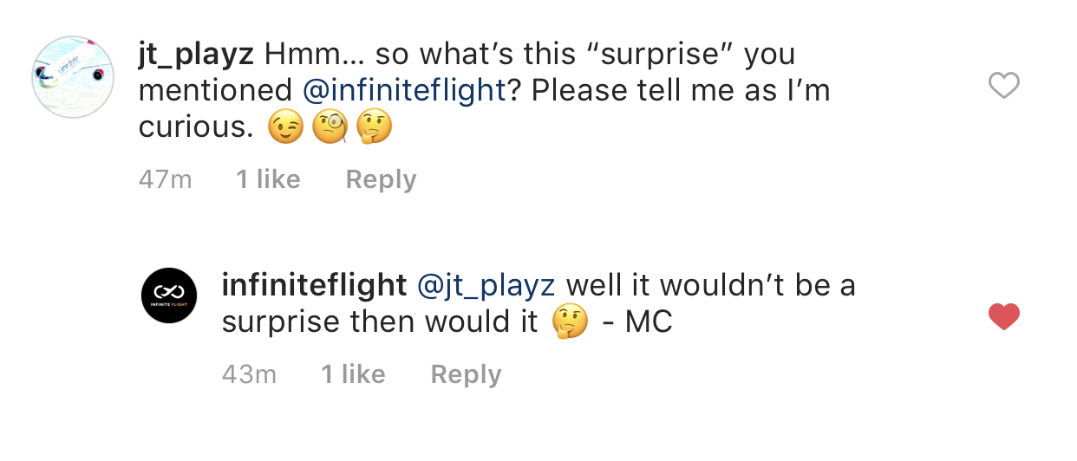1077x461 pixels.
Task: Open the infiniteflight logo avatar
Action: [169, 295]
